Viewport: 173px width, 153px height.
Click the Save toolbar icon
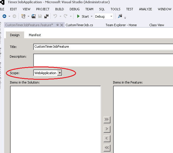[40, 16]
